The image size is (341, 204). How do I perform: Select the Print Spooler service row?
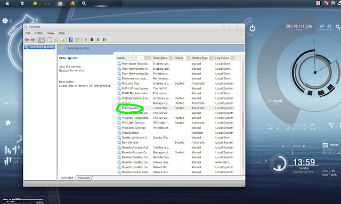[175, 108]
